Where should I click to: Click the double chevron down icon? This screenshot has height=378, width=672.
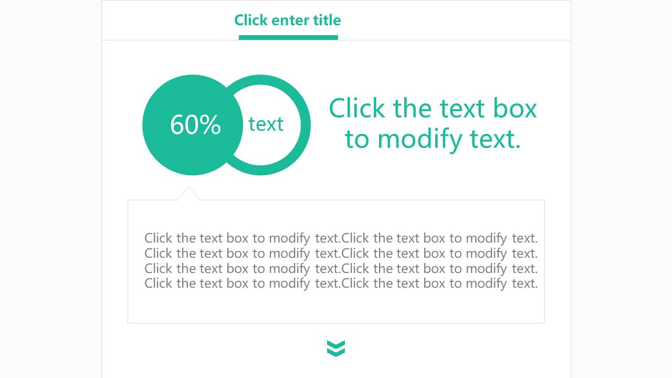click(336, 348)
